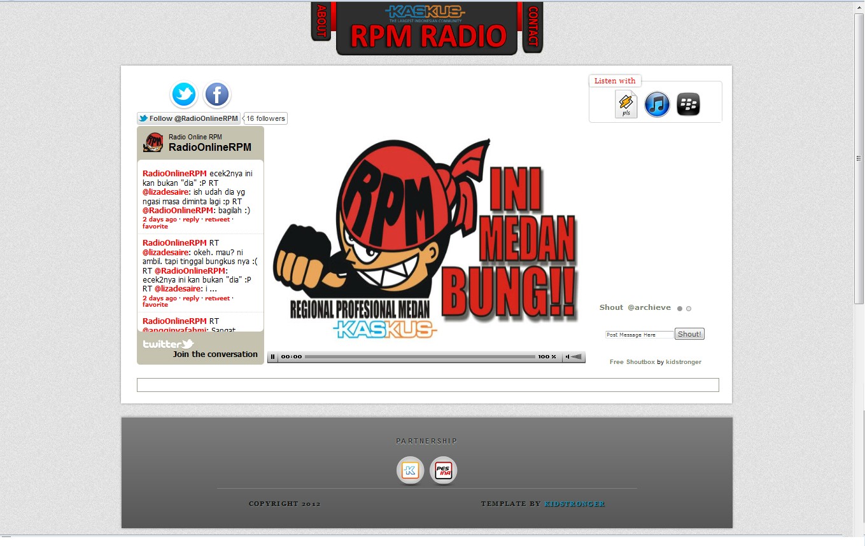865x546 pixels.
Task: Retweet the first tweet
Action: pyautogui.click(x=217, y=220)
